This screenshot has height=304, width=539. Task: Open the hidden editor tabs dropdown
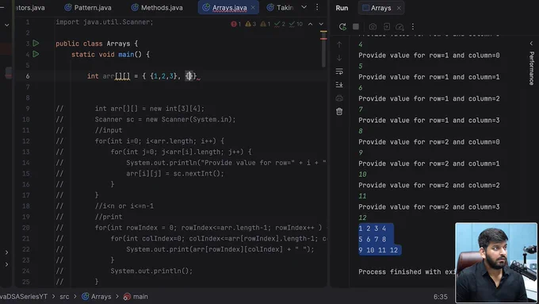(304, 7)
